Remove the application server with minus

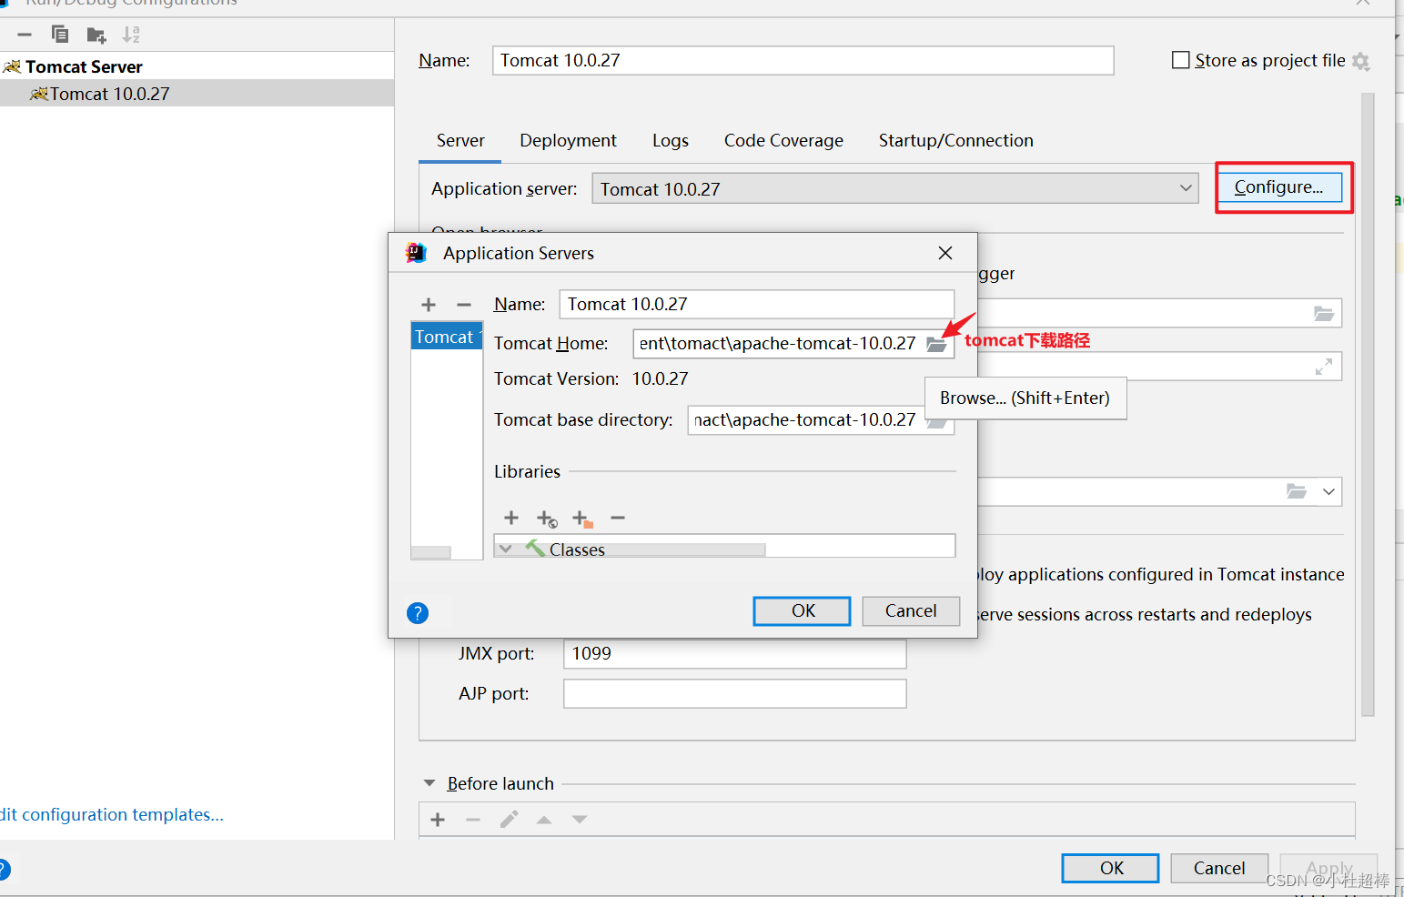[x=464, y=305]
